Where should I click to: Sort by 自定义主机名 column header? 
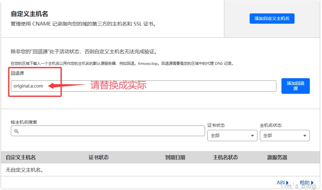(21, 157)
